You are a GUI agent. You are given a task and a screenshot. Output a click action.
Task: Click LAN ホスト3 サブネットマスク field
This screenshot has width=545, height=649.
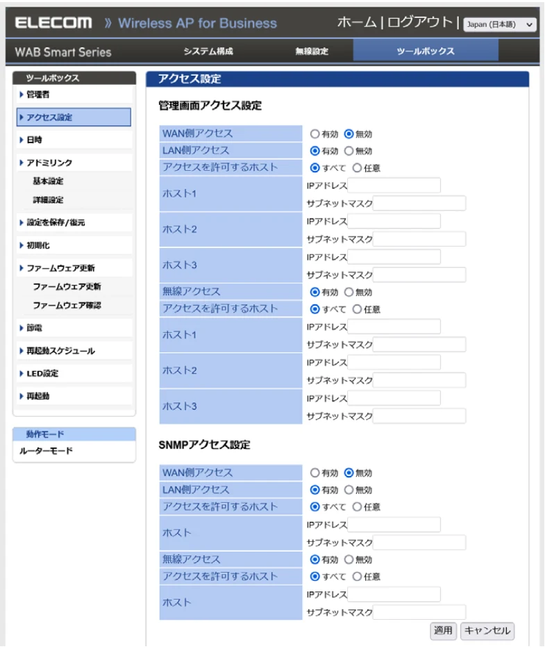pos(419,274)
